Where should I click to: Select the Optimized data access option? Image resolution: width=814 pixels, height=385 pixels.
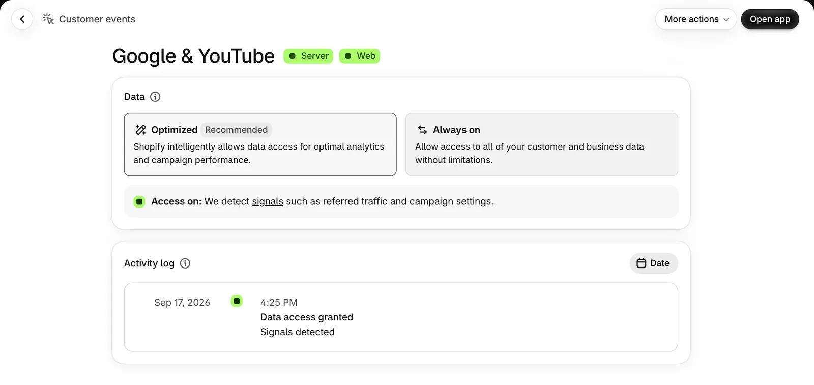(x=260, y=144)
